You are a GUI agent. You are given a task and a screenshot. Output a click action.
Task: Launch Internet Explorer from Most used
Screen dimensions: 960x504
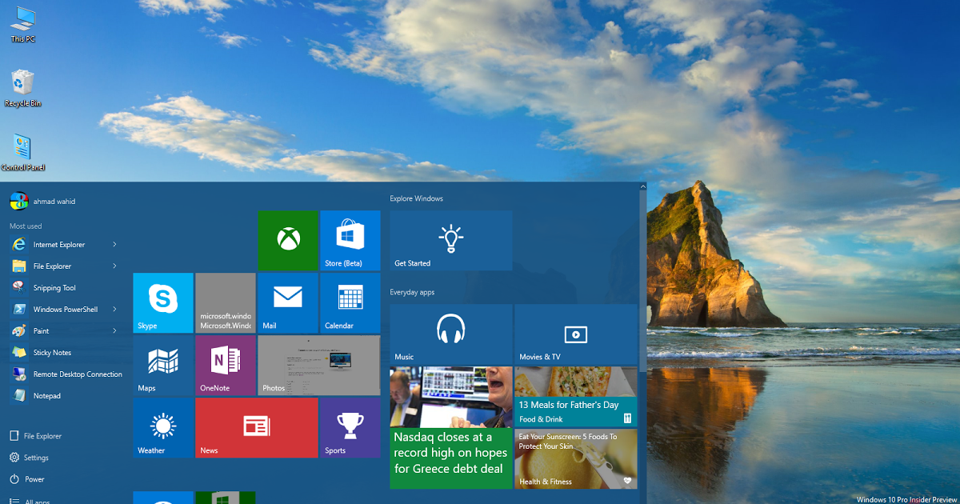coord(59,245)
